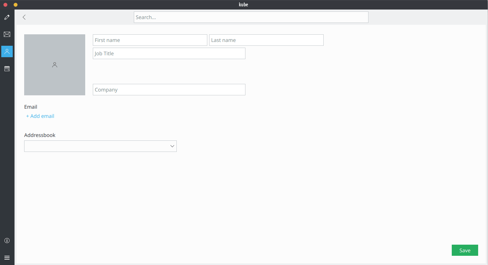Image resolution: width=488 pixels, height=265 pixels.
Task: Click the contact photo placeholder
Action: point(55,65)
